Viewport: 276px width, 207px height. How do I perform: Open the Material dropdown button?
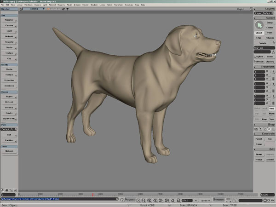point(9,36)
